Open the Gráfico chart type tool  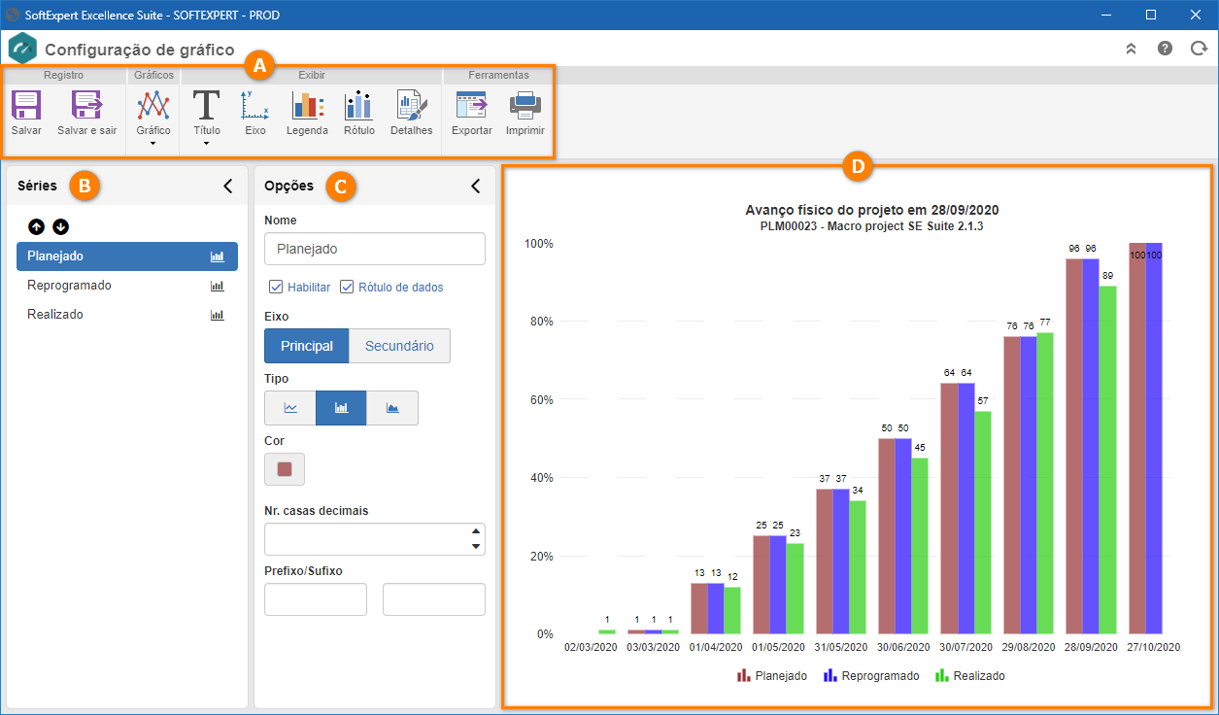pos(153,105)
